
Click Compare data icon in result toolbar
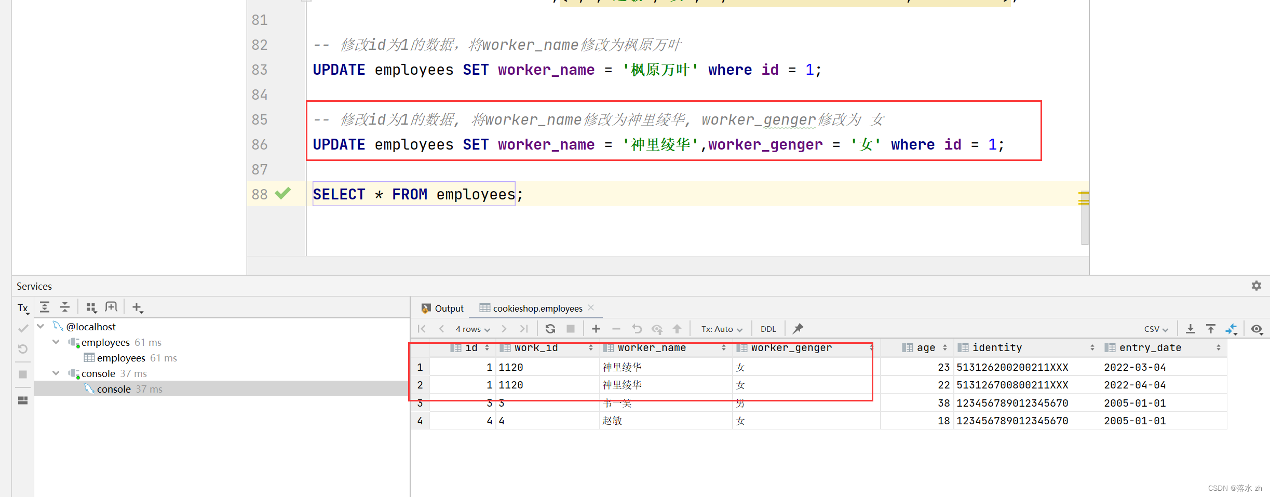tap(1232, 329)
